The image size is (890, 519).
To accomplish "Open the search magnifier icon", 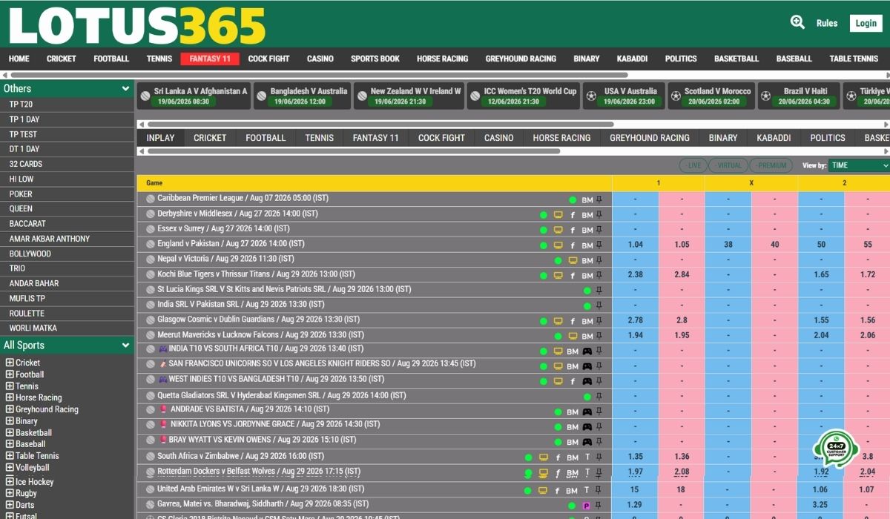I will 797,22.
